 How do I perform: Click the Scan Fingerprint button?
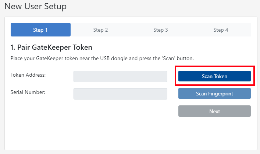coord(214,94)
